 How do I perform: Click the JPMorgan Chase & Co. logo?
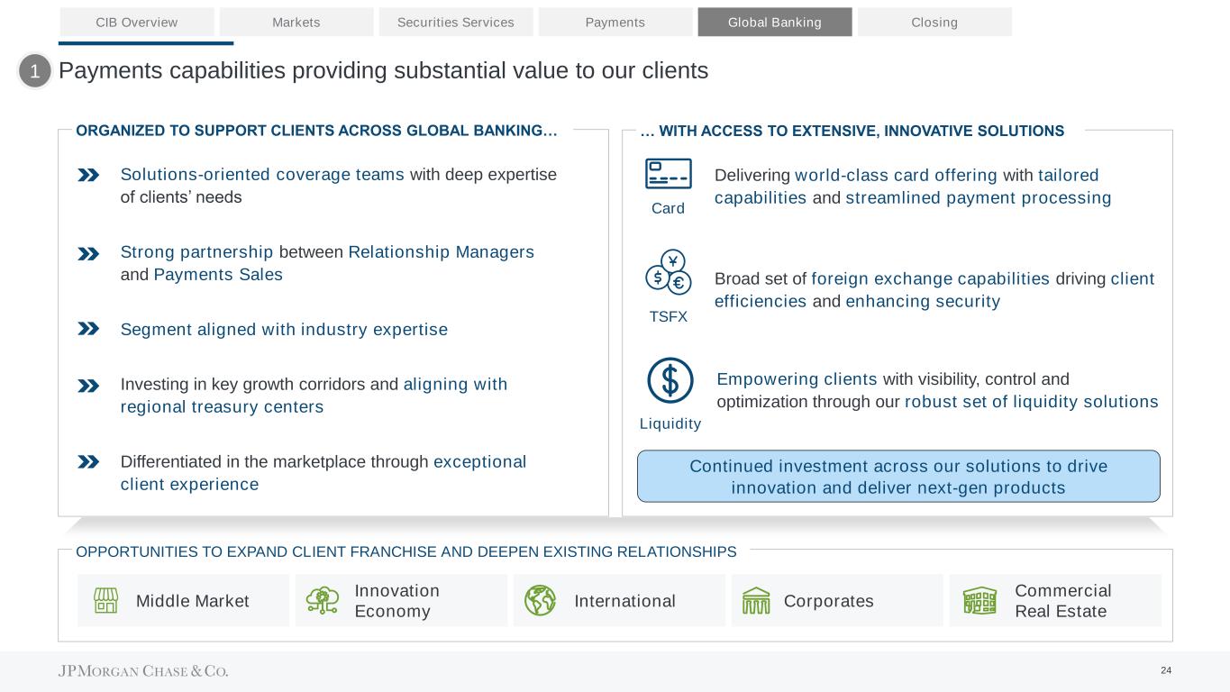click(x=143, y=671)
